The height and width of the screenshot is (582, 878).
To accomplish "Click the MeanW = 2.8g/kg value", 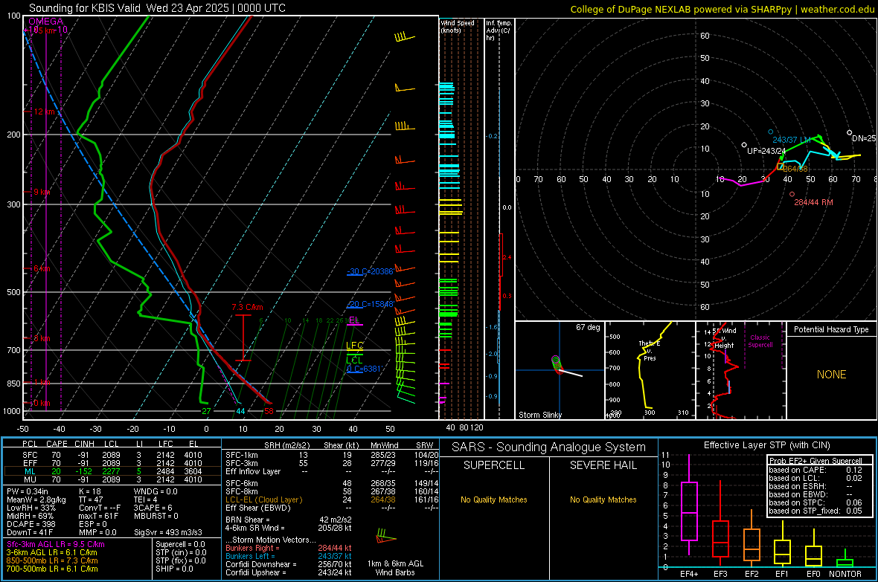I will [36, 499].
